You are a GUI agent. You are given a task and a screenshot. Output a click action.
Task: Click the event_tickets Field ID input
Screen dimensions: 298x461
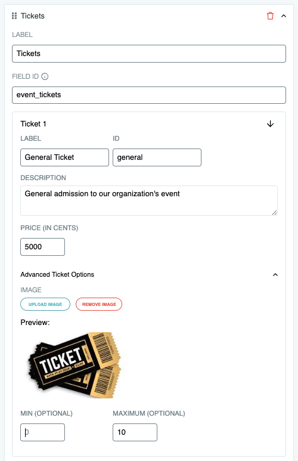pyautogui.click(x=149, y=95)
